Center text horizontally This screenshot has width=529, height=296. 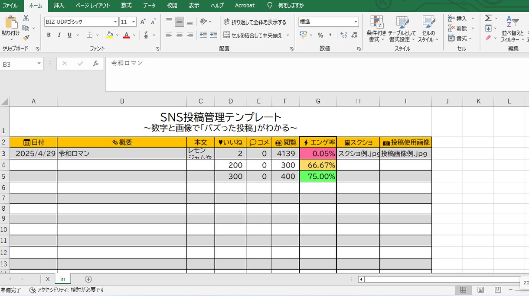point(180,35)
